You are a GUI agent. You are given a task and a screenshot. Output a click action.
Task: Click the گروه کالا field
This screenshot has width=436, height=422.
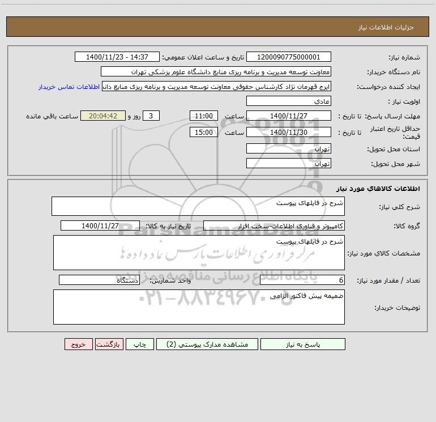pos(274,225)
